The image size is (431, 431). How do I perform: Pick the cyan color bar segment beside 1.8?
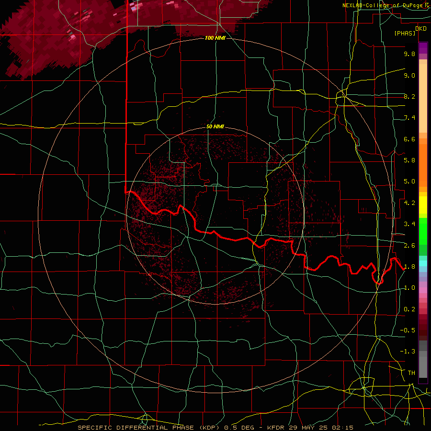pyautogui.click(x=423, y=263)
